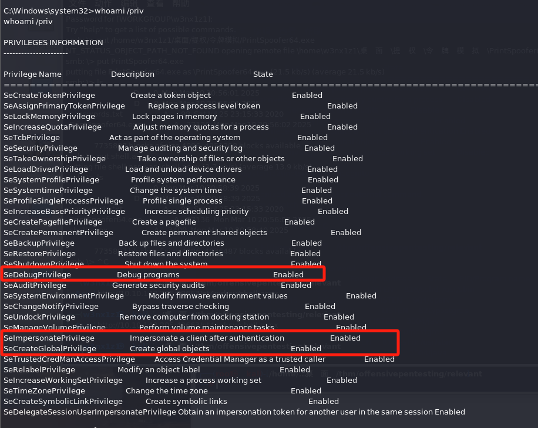Click 'Access Credential Manager as a trusted caller'

240,359
